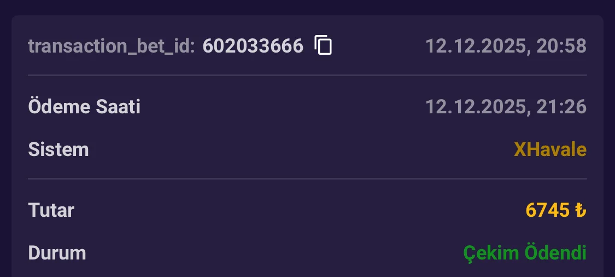The height and width of the screenshot is (277, 615).
Task: Copy the transaction bet ID
Action: click(x=324, y=45)
